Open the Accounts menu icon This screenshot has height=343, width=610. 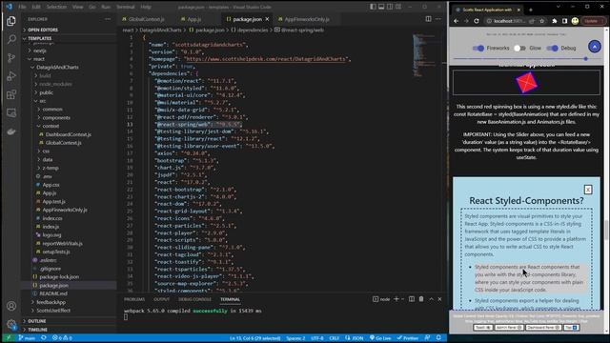pos(11,306)
